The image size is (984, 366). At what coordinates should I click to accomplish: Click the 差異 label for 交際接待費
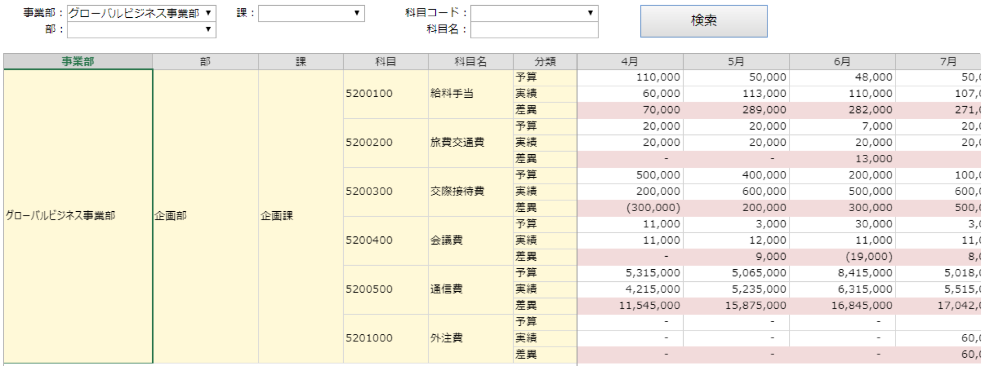(545, 208)
